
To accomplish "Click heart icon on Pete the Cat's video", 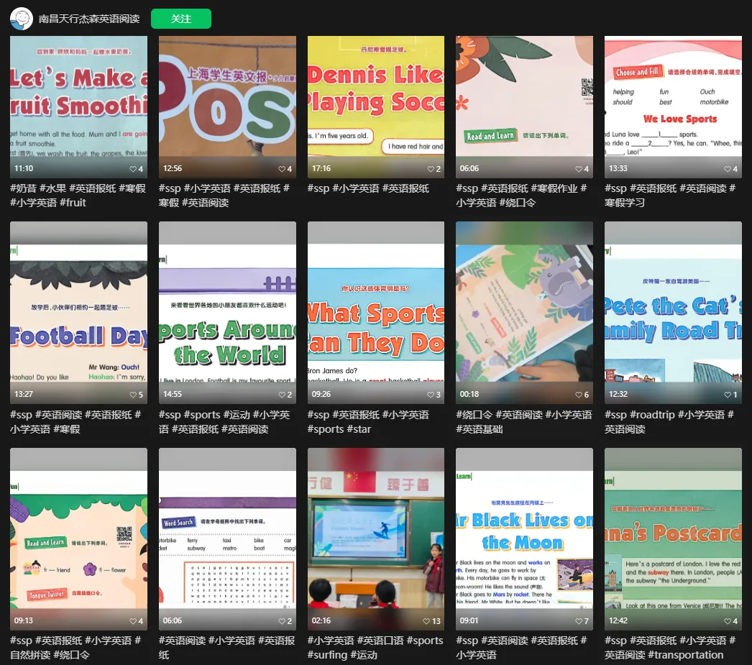I will point(728,395).
